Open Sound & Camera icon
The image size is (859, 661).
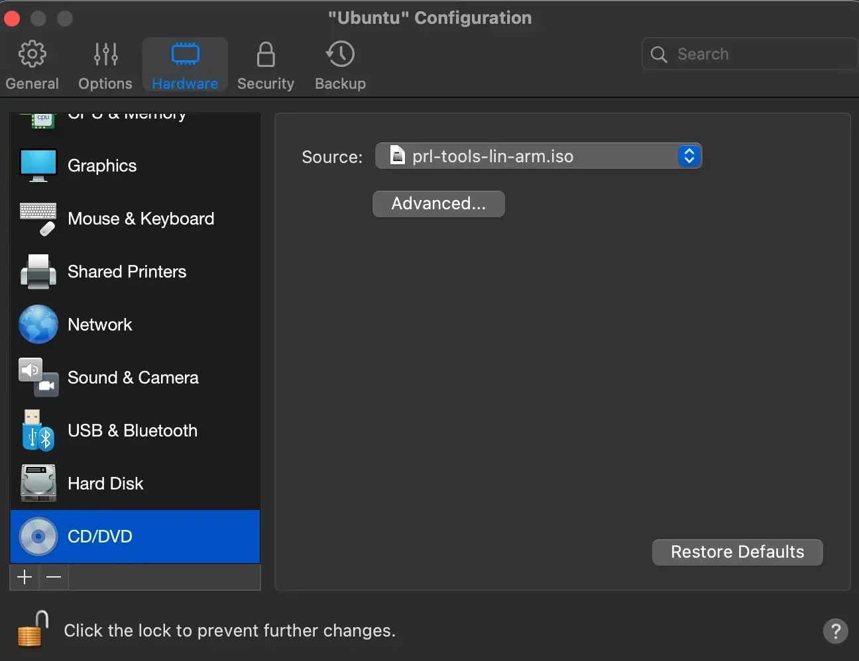click(38, 378)
